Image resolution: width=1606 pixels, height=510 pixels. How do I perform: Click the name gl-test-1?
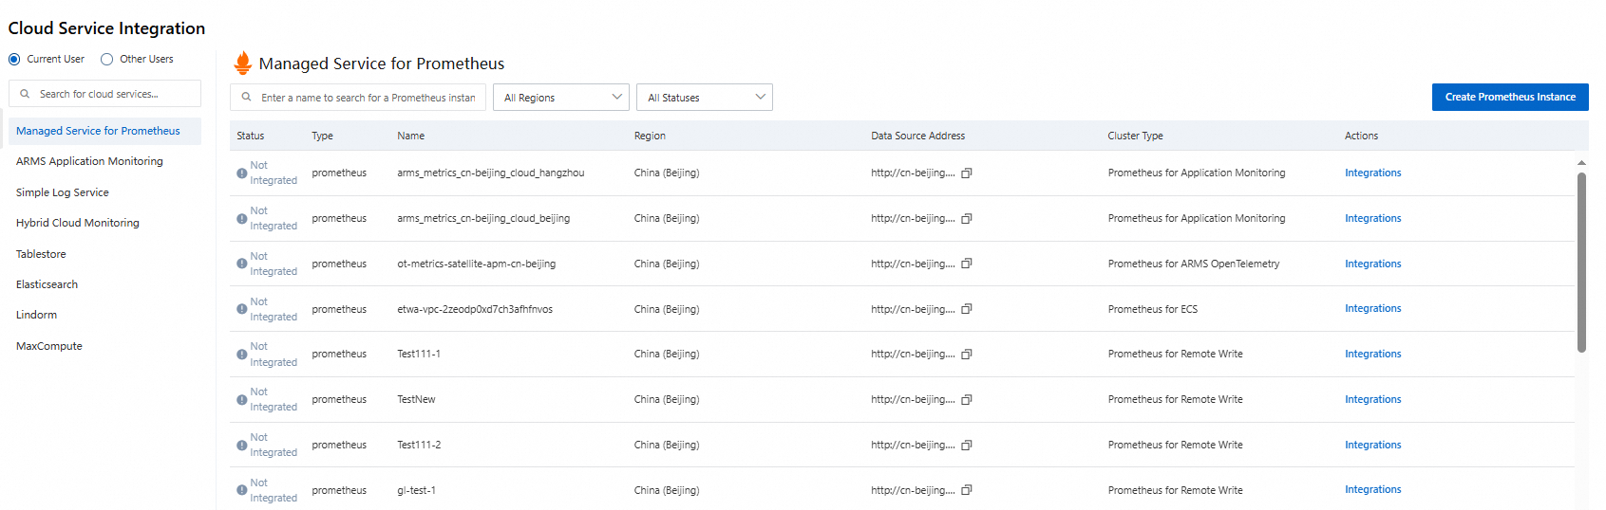416,490
